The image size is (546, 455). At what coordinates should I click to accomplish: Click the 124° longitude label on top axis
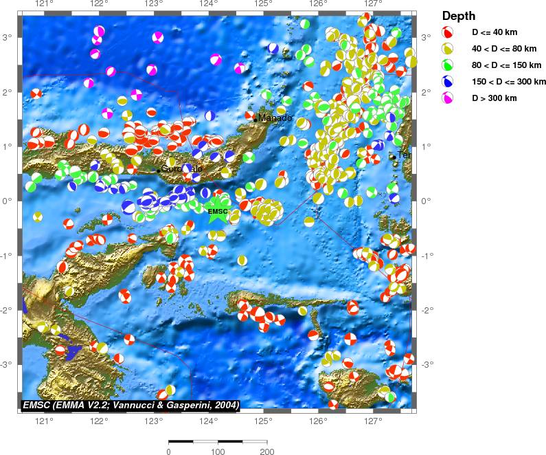(x=209, y=4)
